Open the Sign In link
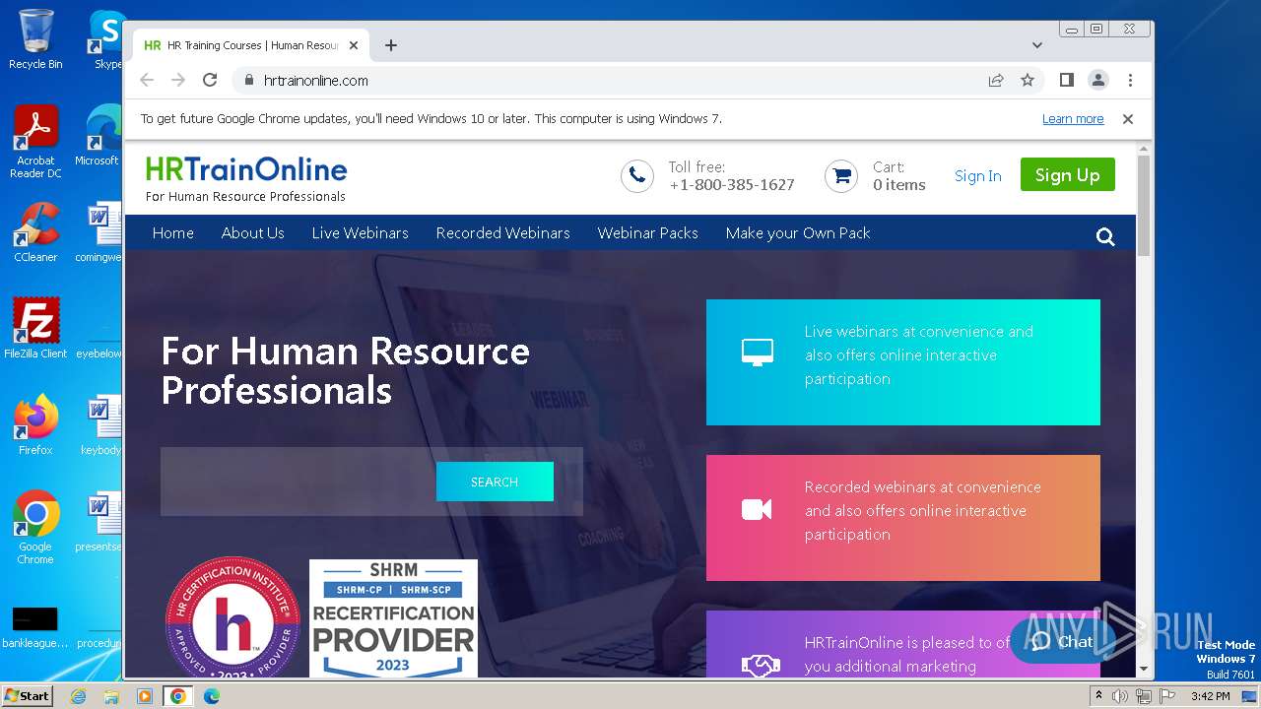The image size is (1261, 709). (978, 176)
